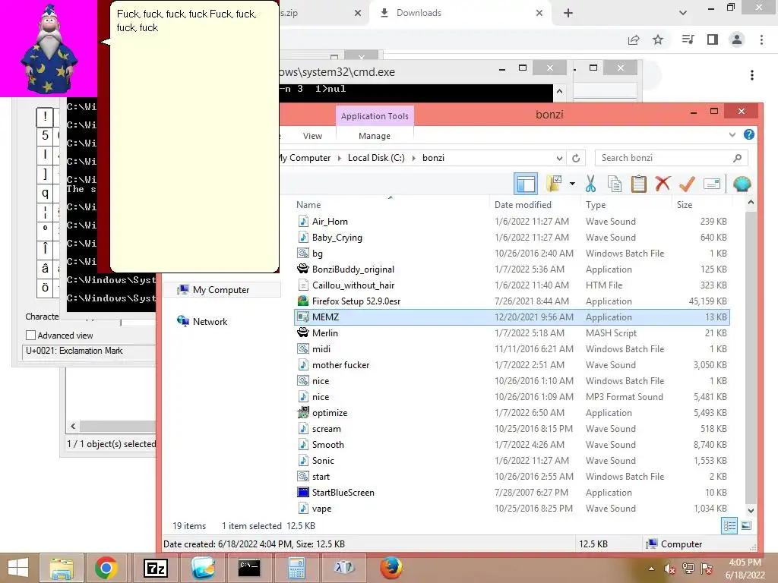Sort files by Name column header
778x583 pixels.
pyautogui.click(x=308, y=205)
